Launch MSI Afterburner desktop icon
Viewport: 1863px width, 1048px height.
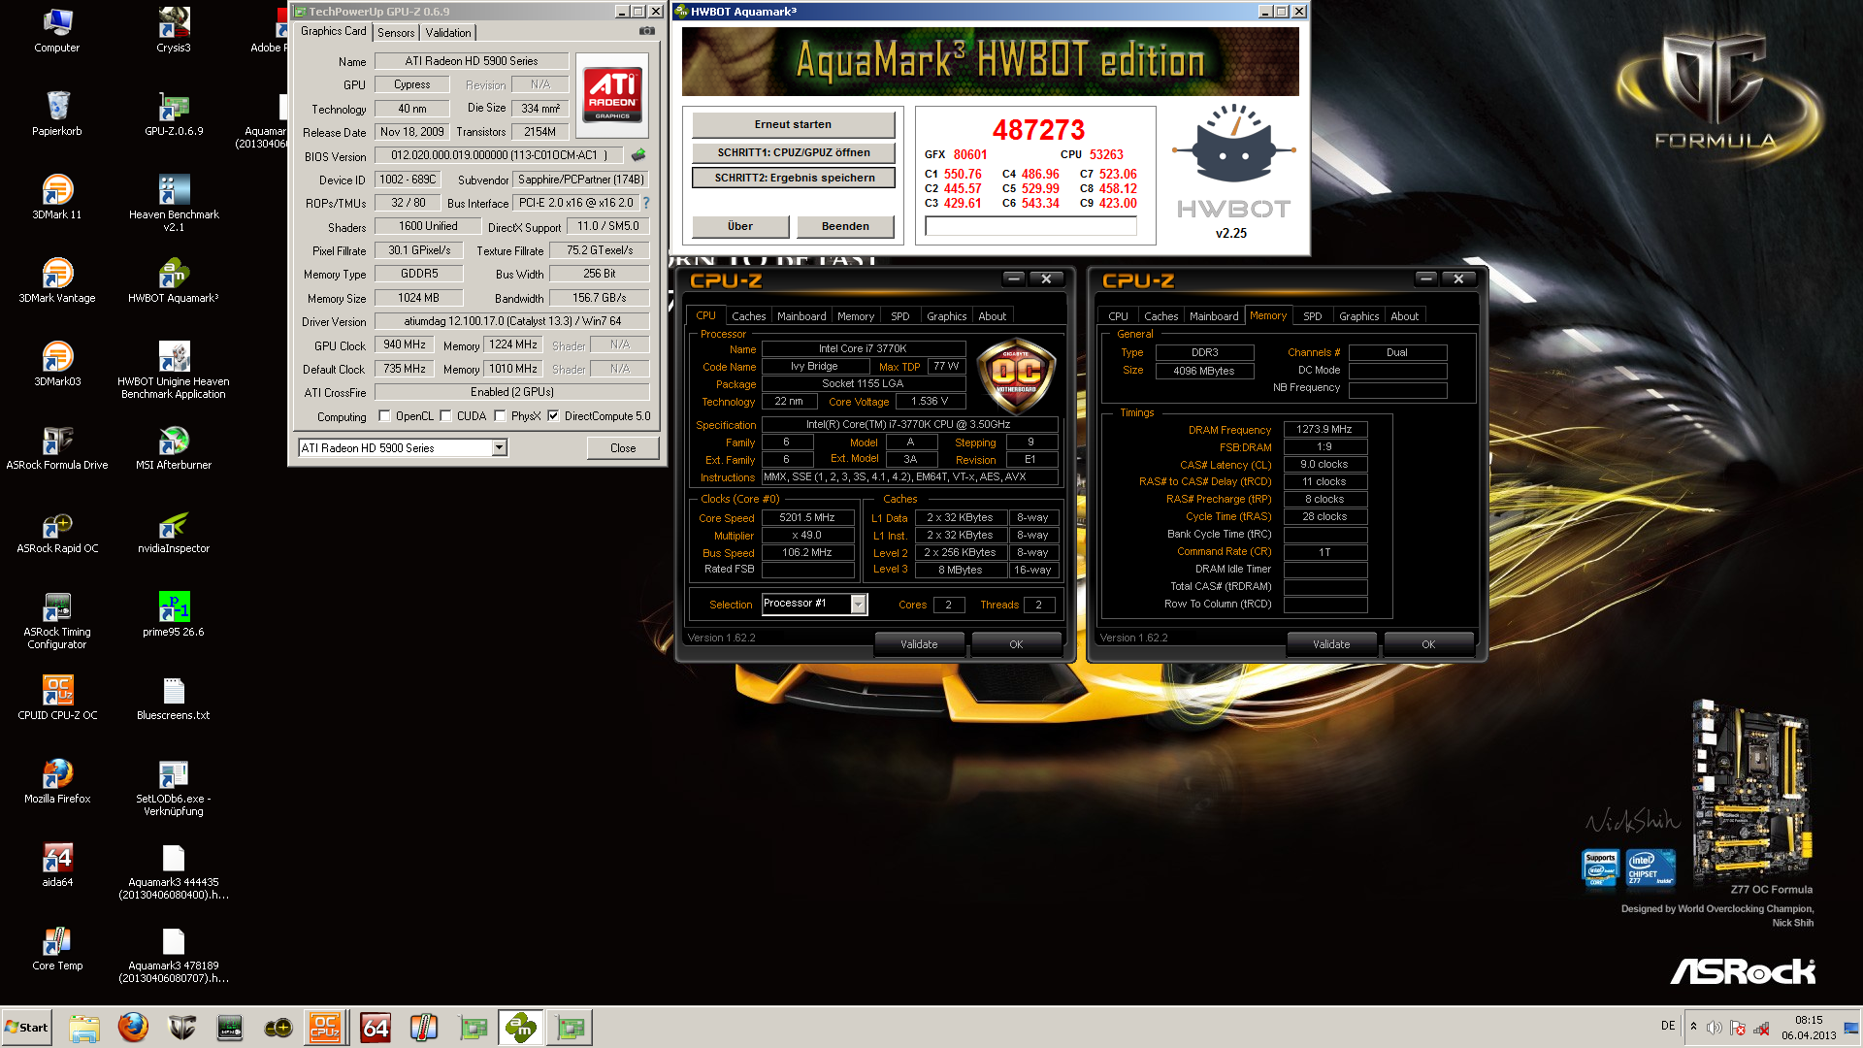pos(174,446)
